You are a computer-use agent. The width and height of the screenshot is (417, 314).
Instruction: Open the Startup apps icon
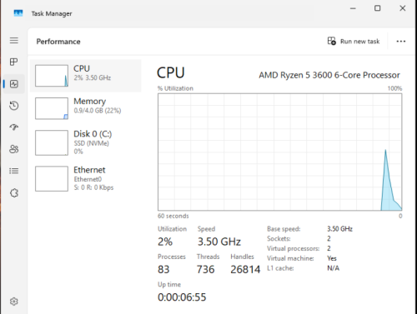(14, 127)
